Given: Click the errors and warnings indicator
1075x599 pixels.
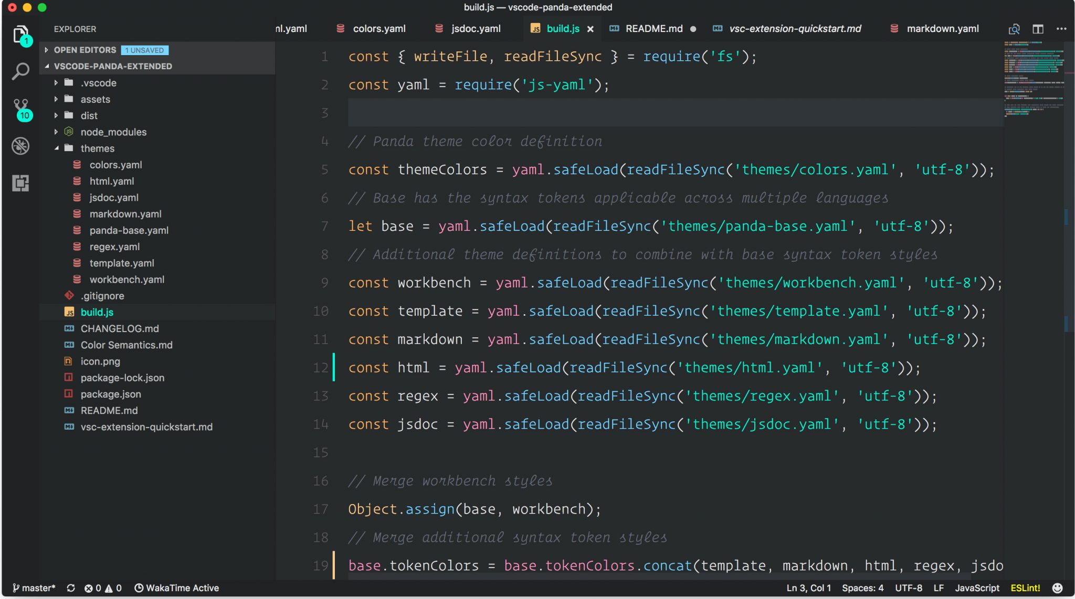Looking at the screenshot, I should pyautogui.click(x=103, y=588).
